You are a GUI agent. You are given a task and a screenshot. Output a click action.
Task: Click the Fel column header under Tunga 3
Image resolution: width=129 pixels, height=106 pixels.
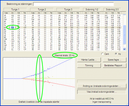click(78, 13)
